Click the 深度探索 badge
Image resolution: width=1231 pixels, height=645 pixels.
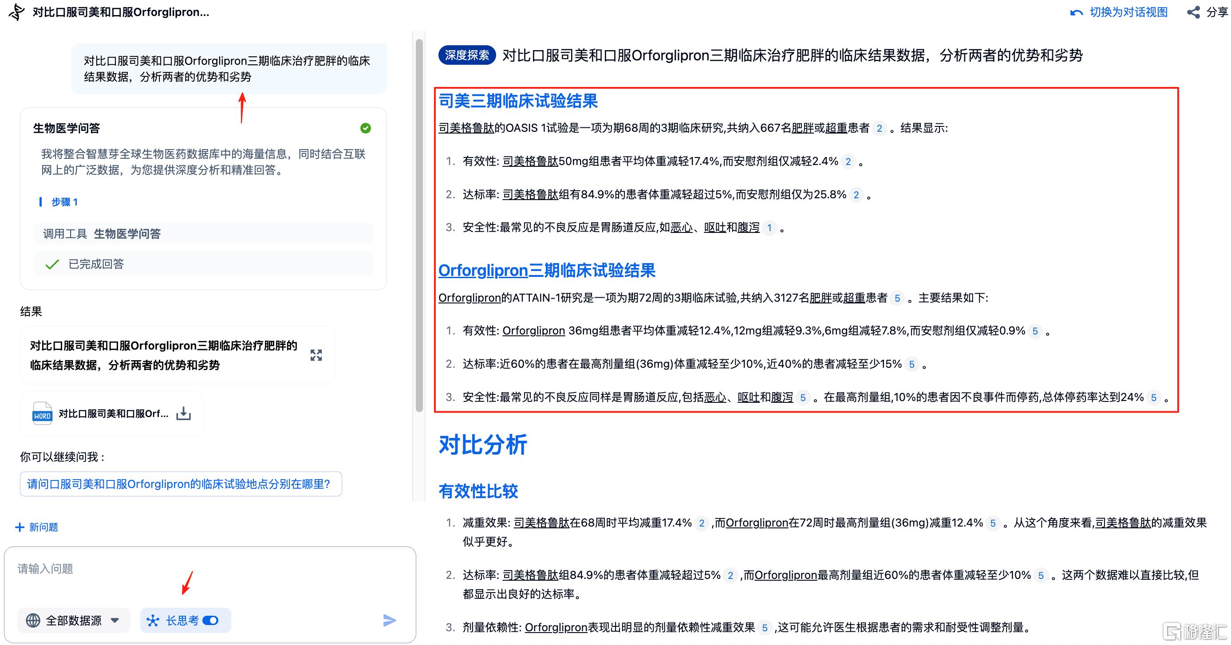(x=466, y=55)
